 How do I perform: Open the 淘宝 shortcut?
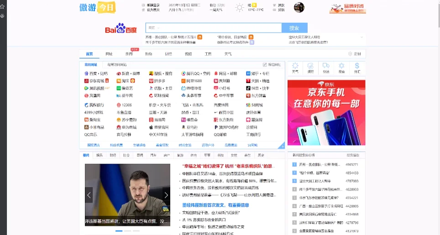pyautogui.click(x=126, y=81)
